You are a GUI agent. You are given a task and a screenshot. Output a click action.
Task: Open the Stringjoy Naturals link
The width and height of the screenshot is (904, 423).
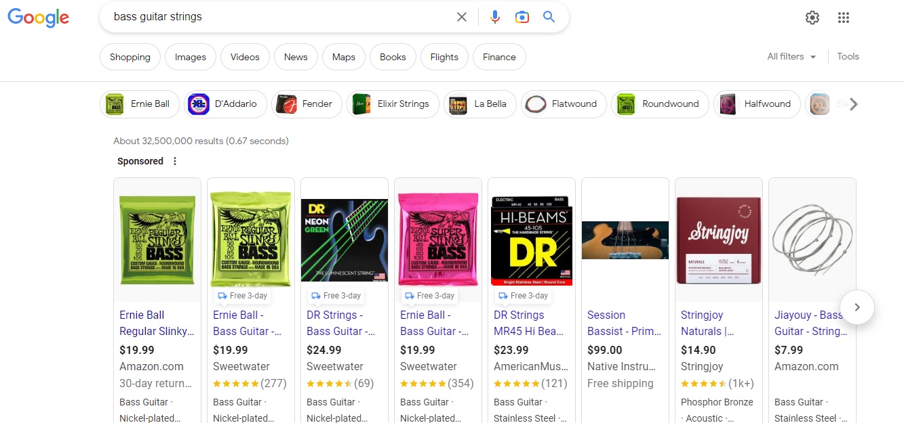click(707, 324)
